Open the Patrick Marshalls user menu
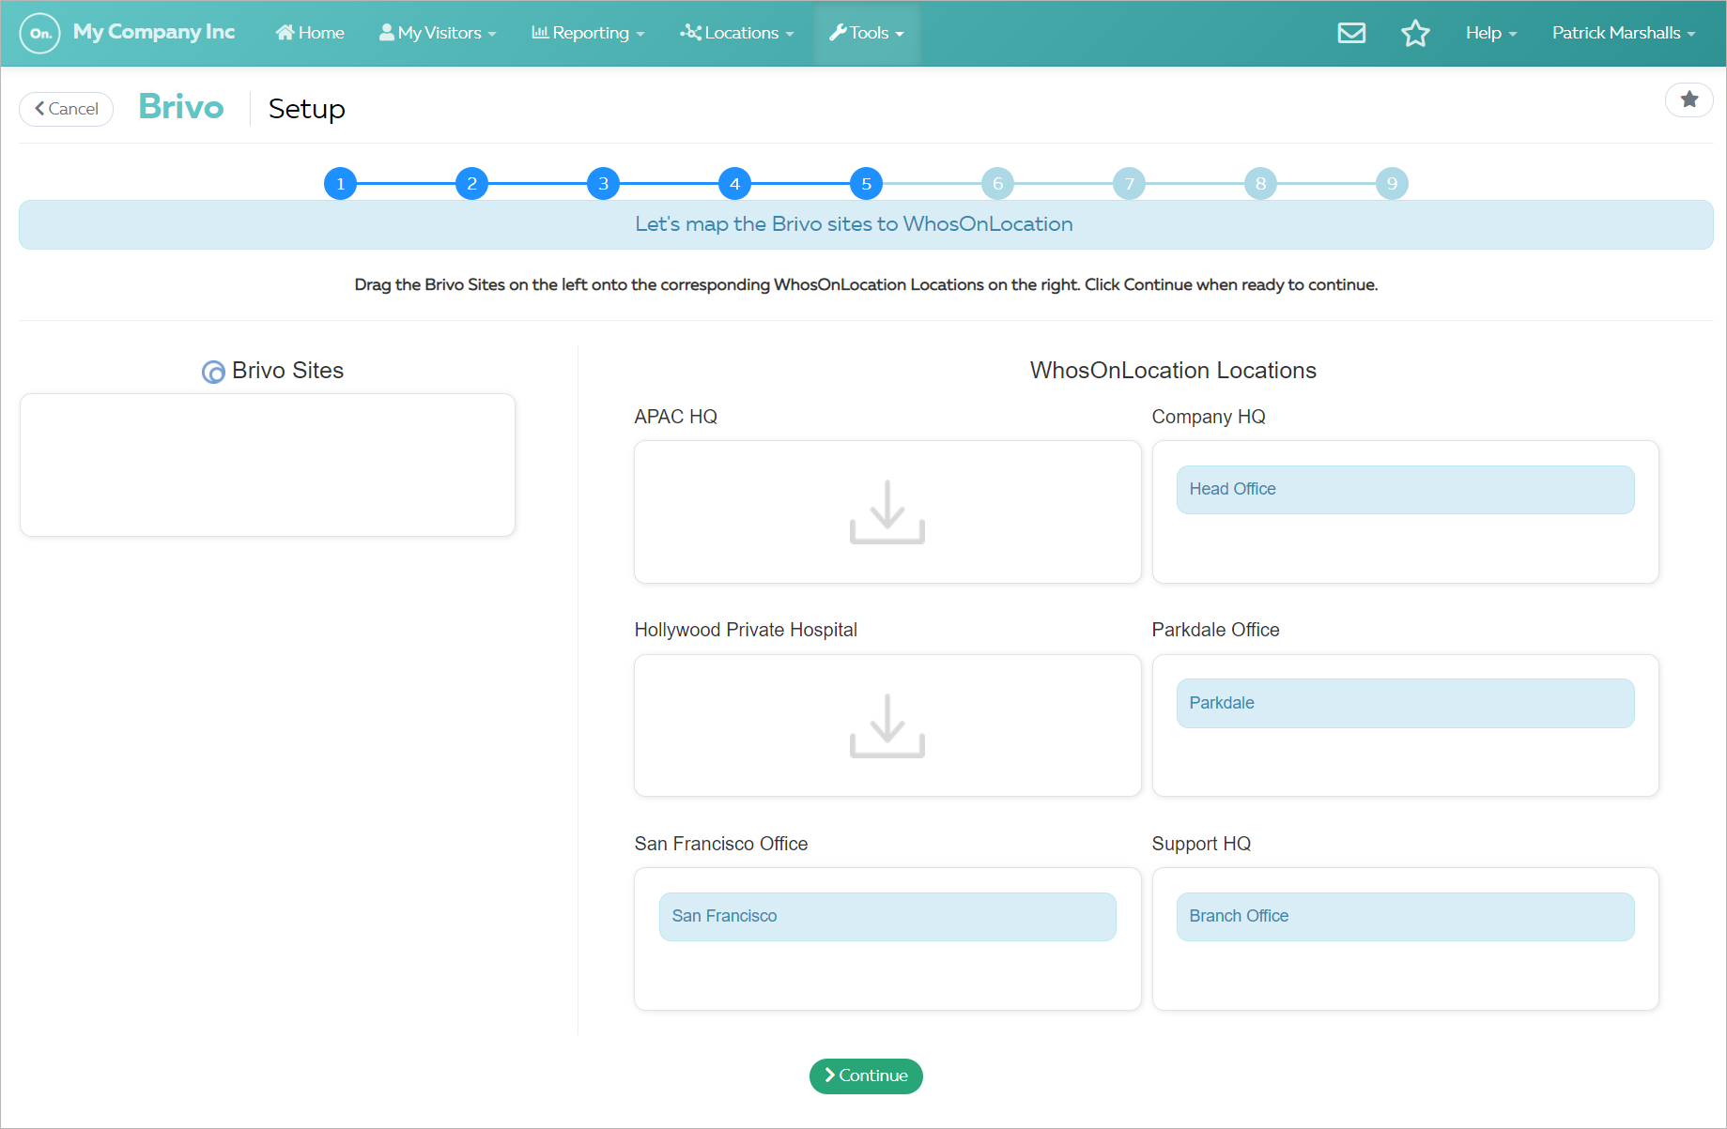The image size is (1727, 1129). (x=1623, y=33)
